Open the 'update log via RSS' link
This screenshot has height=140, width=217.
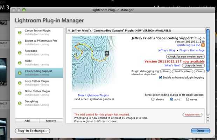tap(188, 45)
